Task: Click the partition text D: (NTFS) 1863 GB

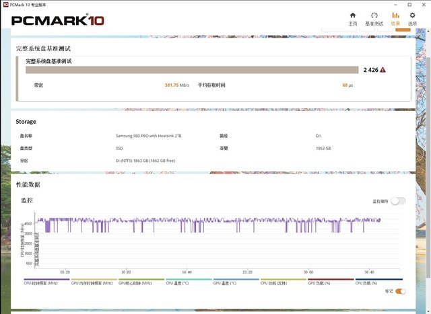Action: [x=145, y=161]
